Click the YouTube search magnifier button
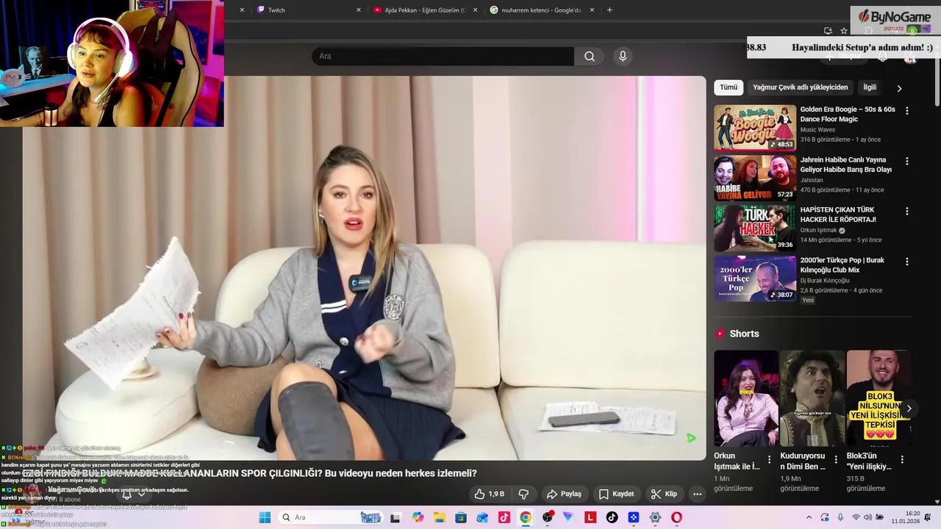Image resolution: width=941 pixels, height=529 pixels. [x=590, y=57]
